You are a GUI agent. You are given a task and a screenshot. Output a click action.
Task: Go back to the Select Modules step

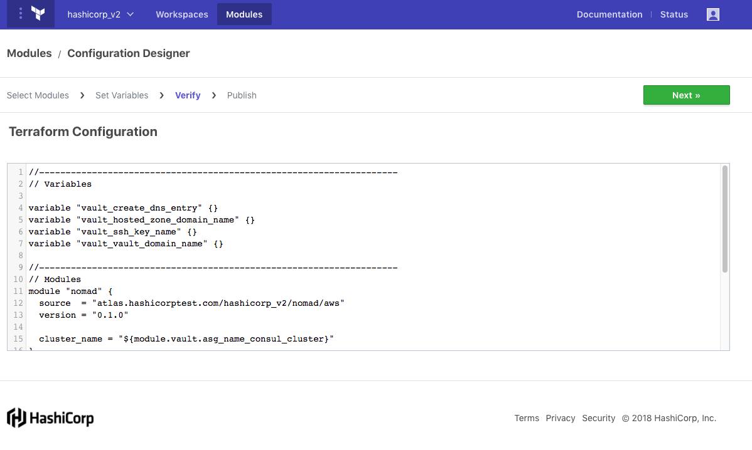38,95
